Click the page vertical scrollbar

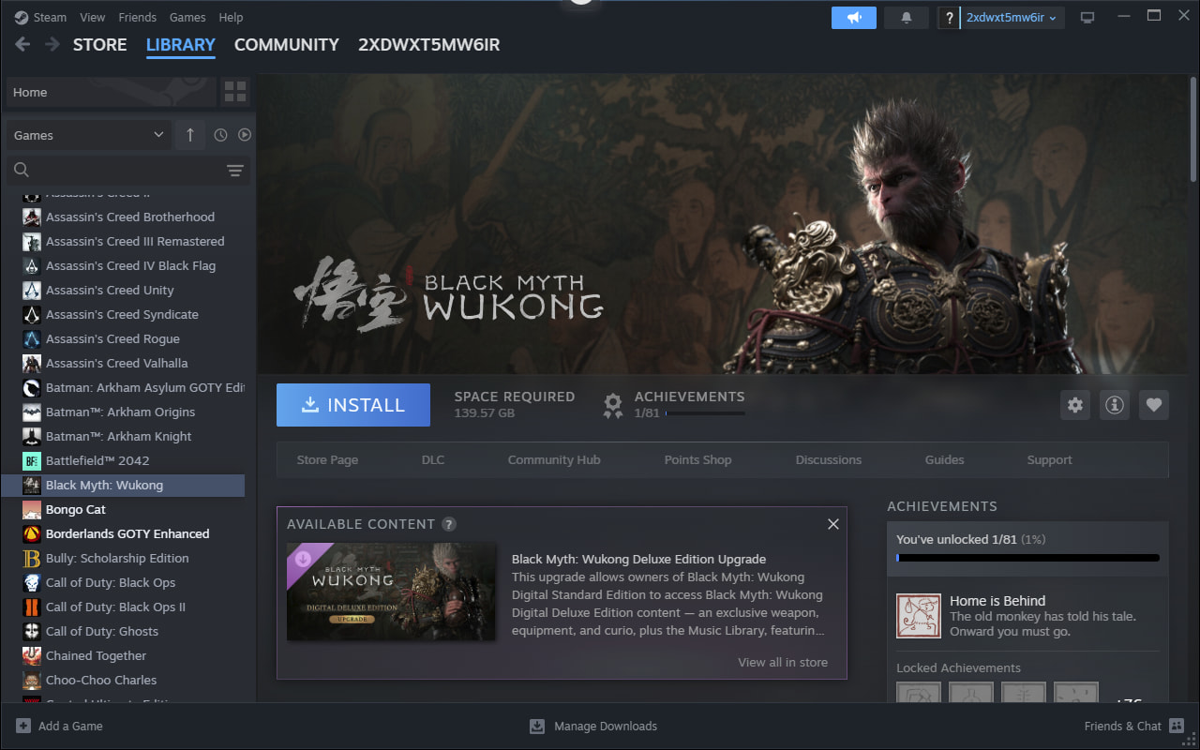tap(1193, 128)
